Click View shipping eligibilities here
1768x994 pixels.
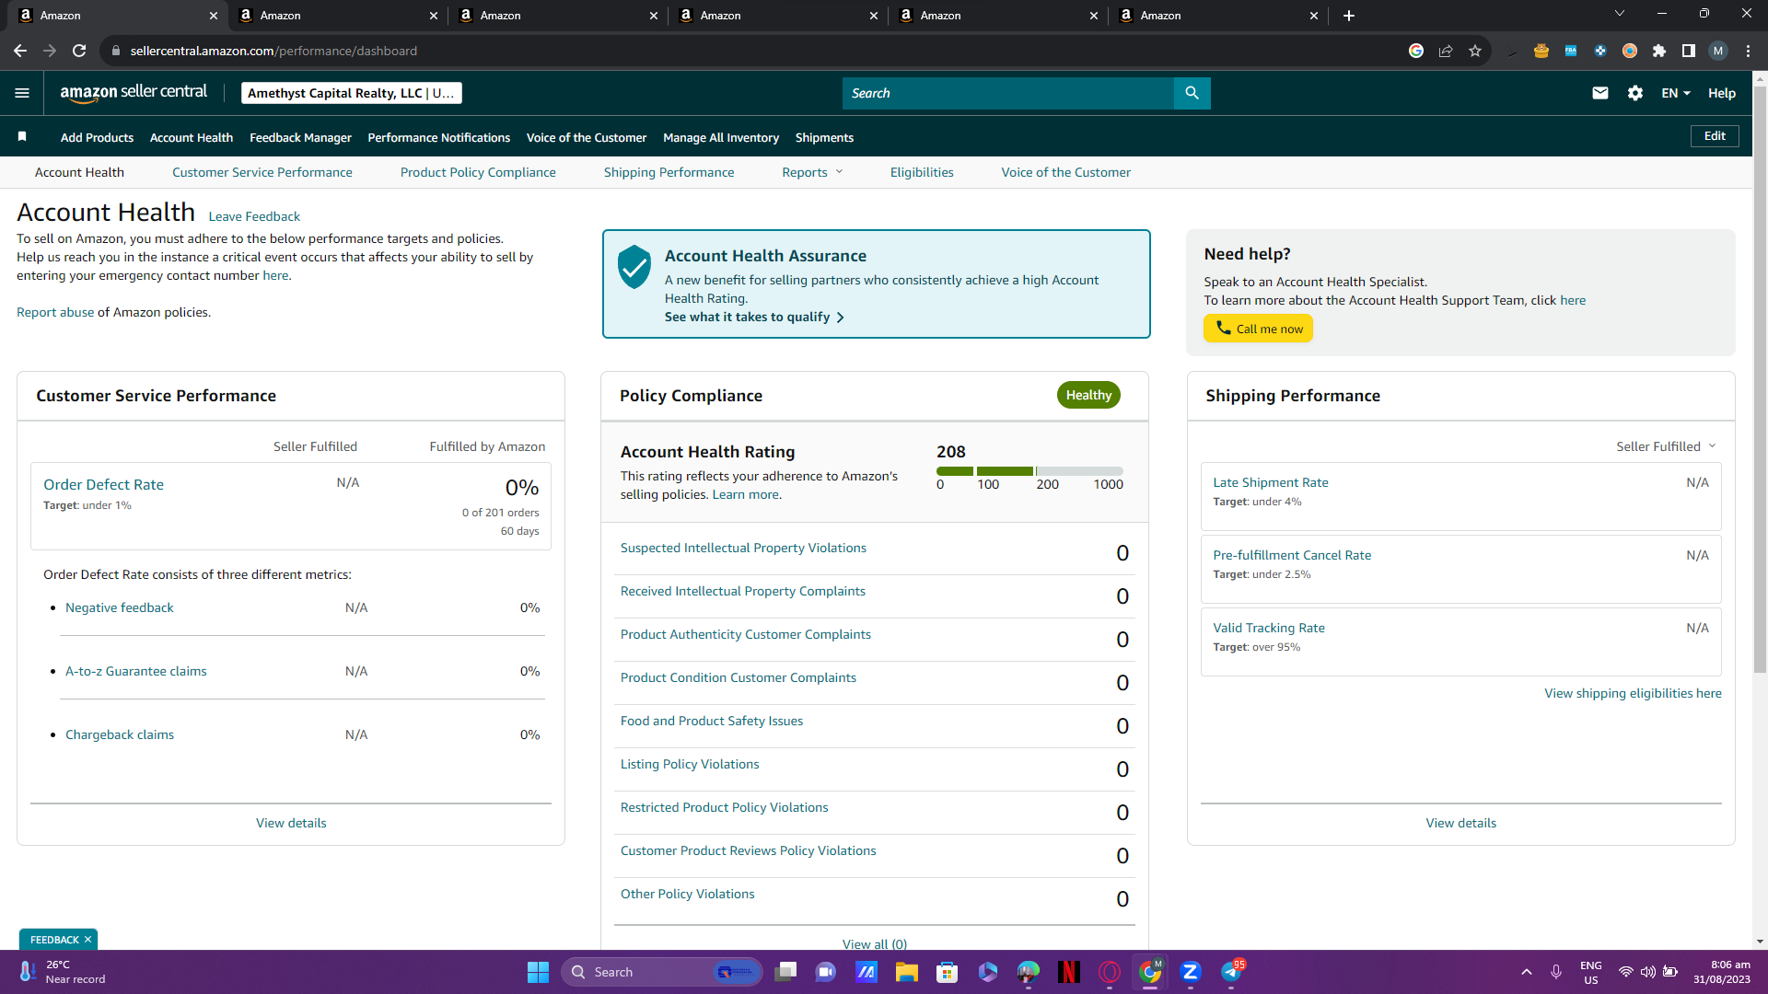pos(1633,693)
